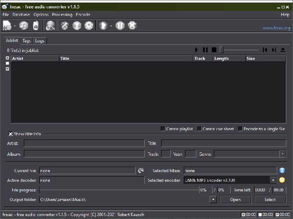Stop encoding with the X toolbar icon

[132, 26]
